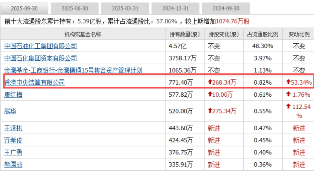Click the 0.61% ratio cell
Screen dimensions: 314x171
[x=263, y=95]
